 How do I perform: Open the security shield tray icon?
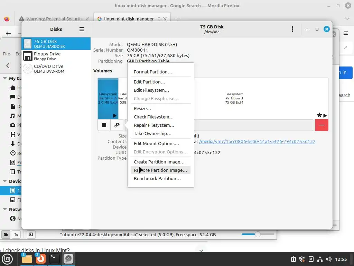[302, 259]
